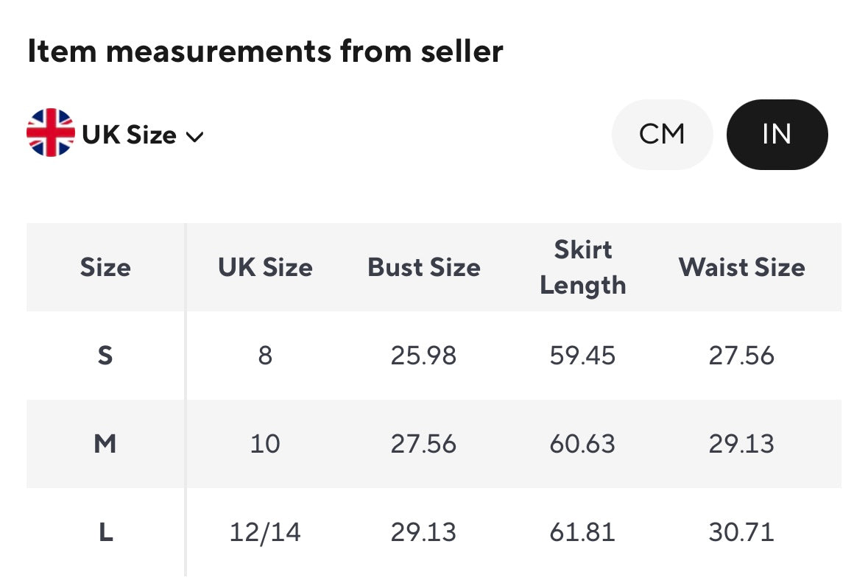
Task: Select the IN unit toggle
Action: [777, 135]
